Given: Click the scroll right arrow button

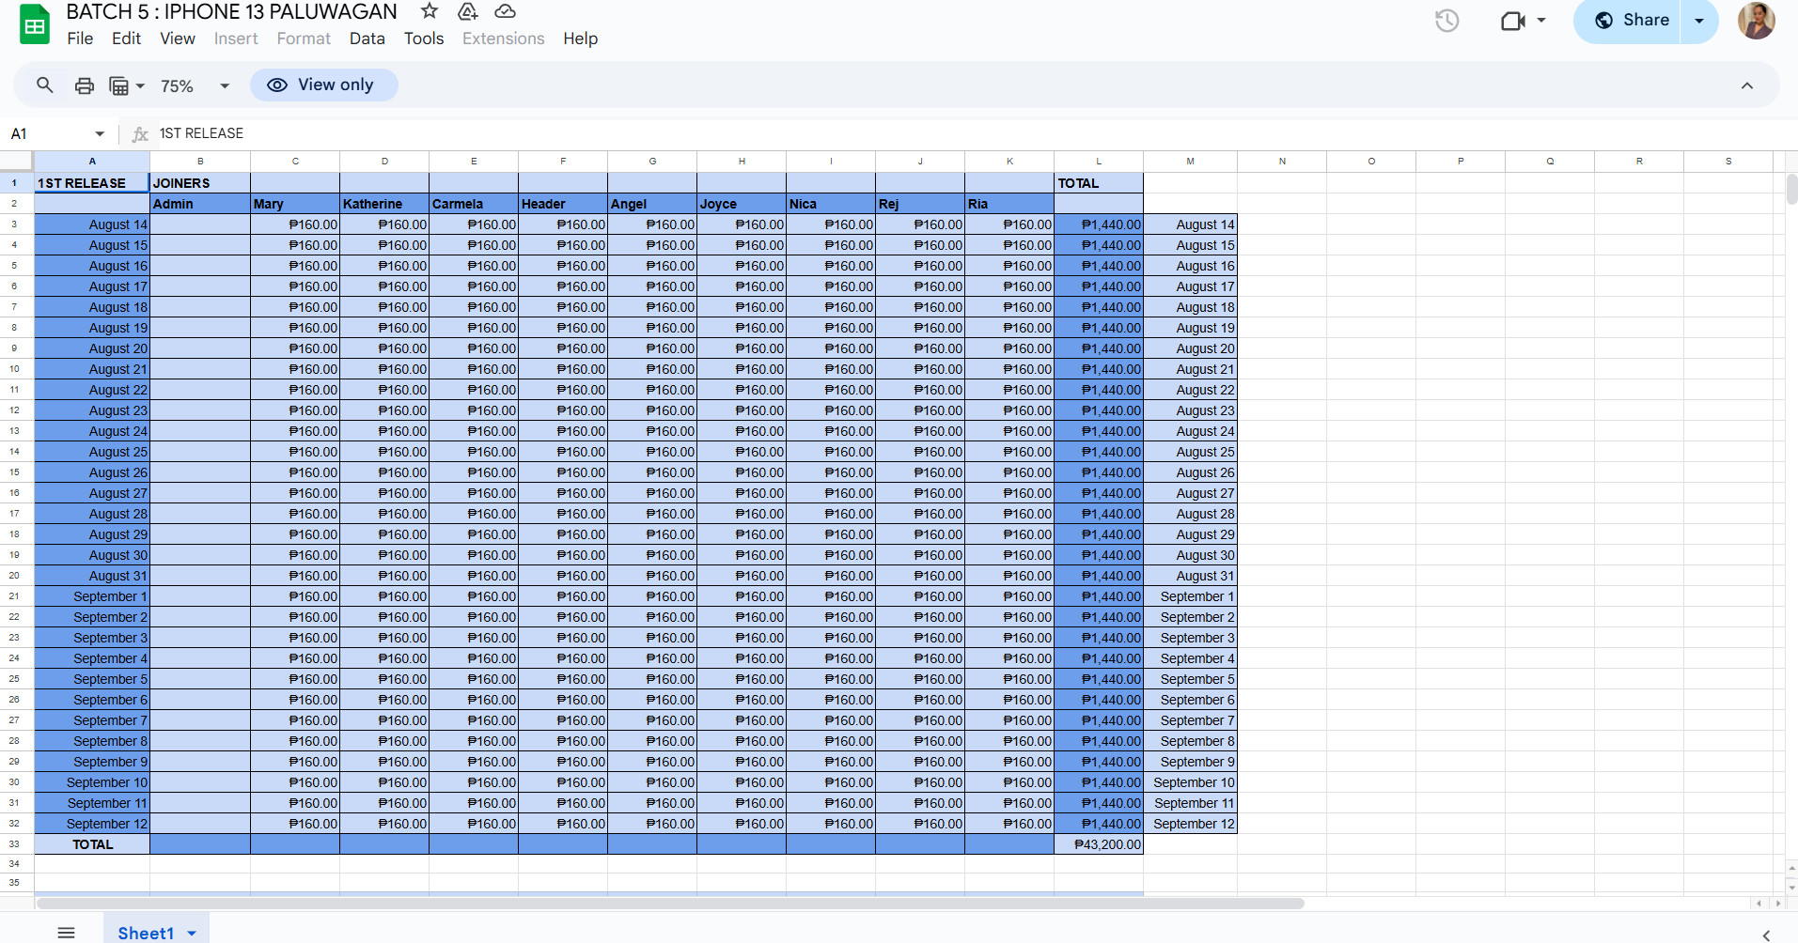Looking at the screenshot, I should pyautogui.click(x=1776, y=904).
